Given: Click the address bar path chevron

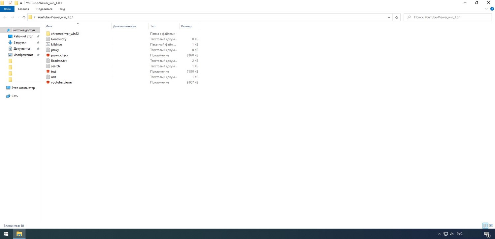Looking at the screenshot, I should click(34, 17).
